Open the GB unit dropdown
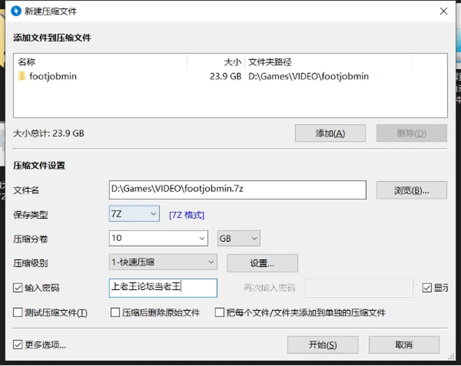 coord(239,238)
